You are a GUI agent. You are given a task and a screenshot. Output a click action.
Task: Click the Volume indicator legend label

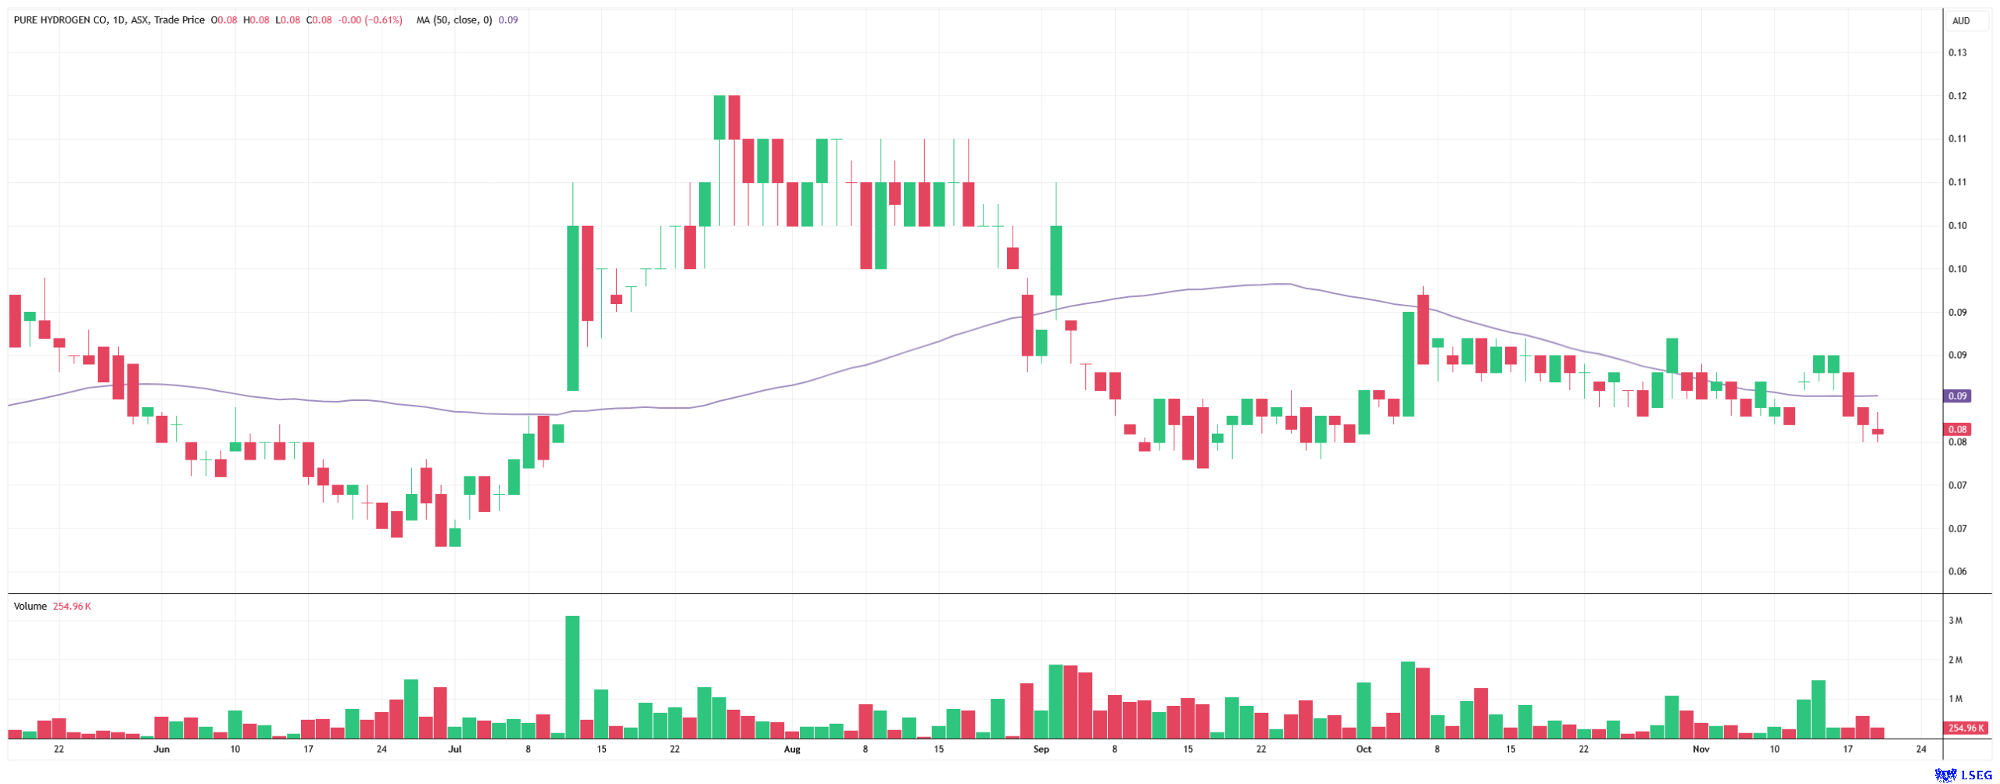[30, 607]
